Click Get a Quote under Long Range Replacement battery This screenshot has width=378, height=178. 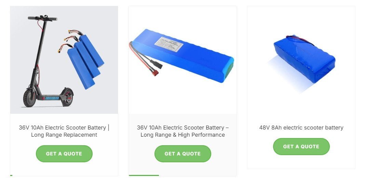tap(64, 154)
